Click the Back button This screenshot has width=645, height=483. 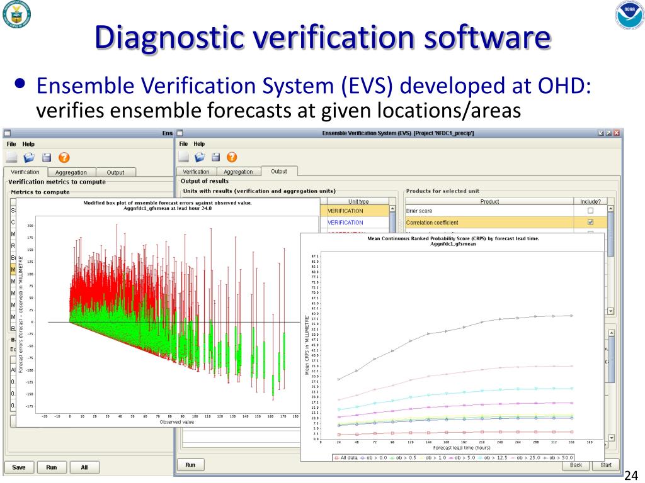(x=576, y=465)
